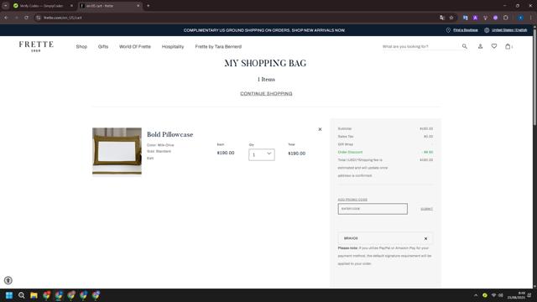Click the translate page icon in address bar
The height and width of the screenshot is (302, 537).
point(442,18)
